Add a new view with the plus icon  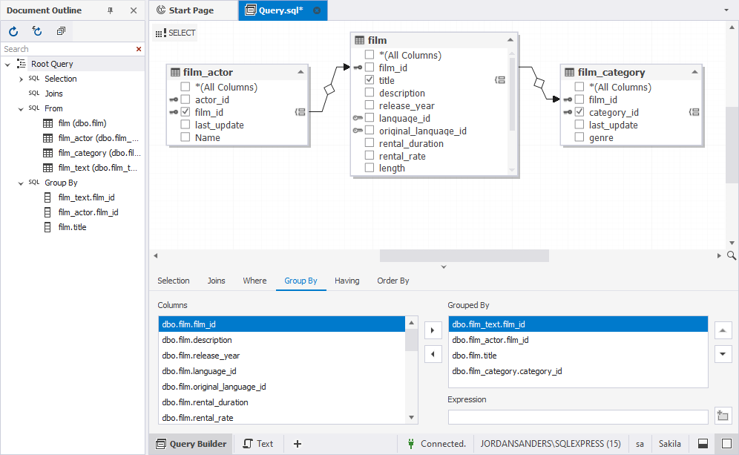coord(298,444)
